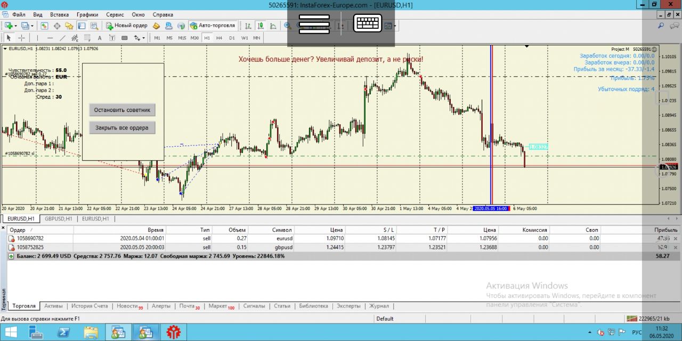The height and width of the screenshot is (341, 682).
Task: Toggle the Market Watch window icon
Action: (44, 26)
